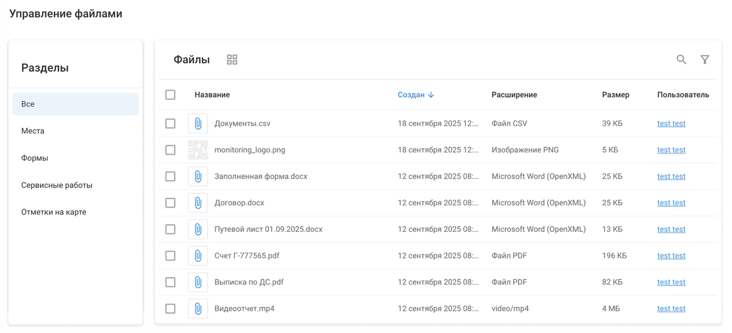The width and height of the screenshot is (732, 333).
Task: Sort files by Название column
Action: pos(212,95)
